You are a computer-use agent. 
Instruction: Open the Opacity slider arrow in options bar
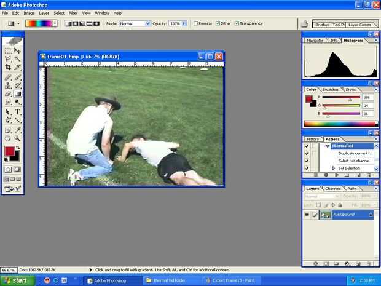(x=184, y=23)
